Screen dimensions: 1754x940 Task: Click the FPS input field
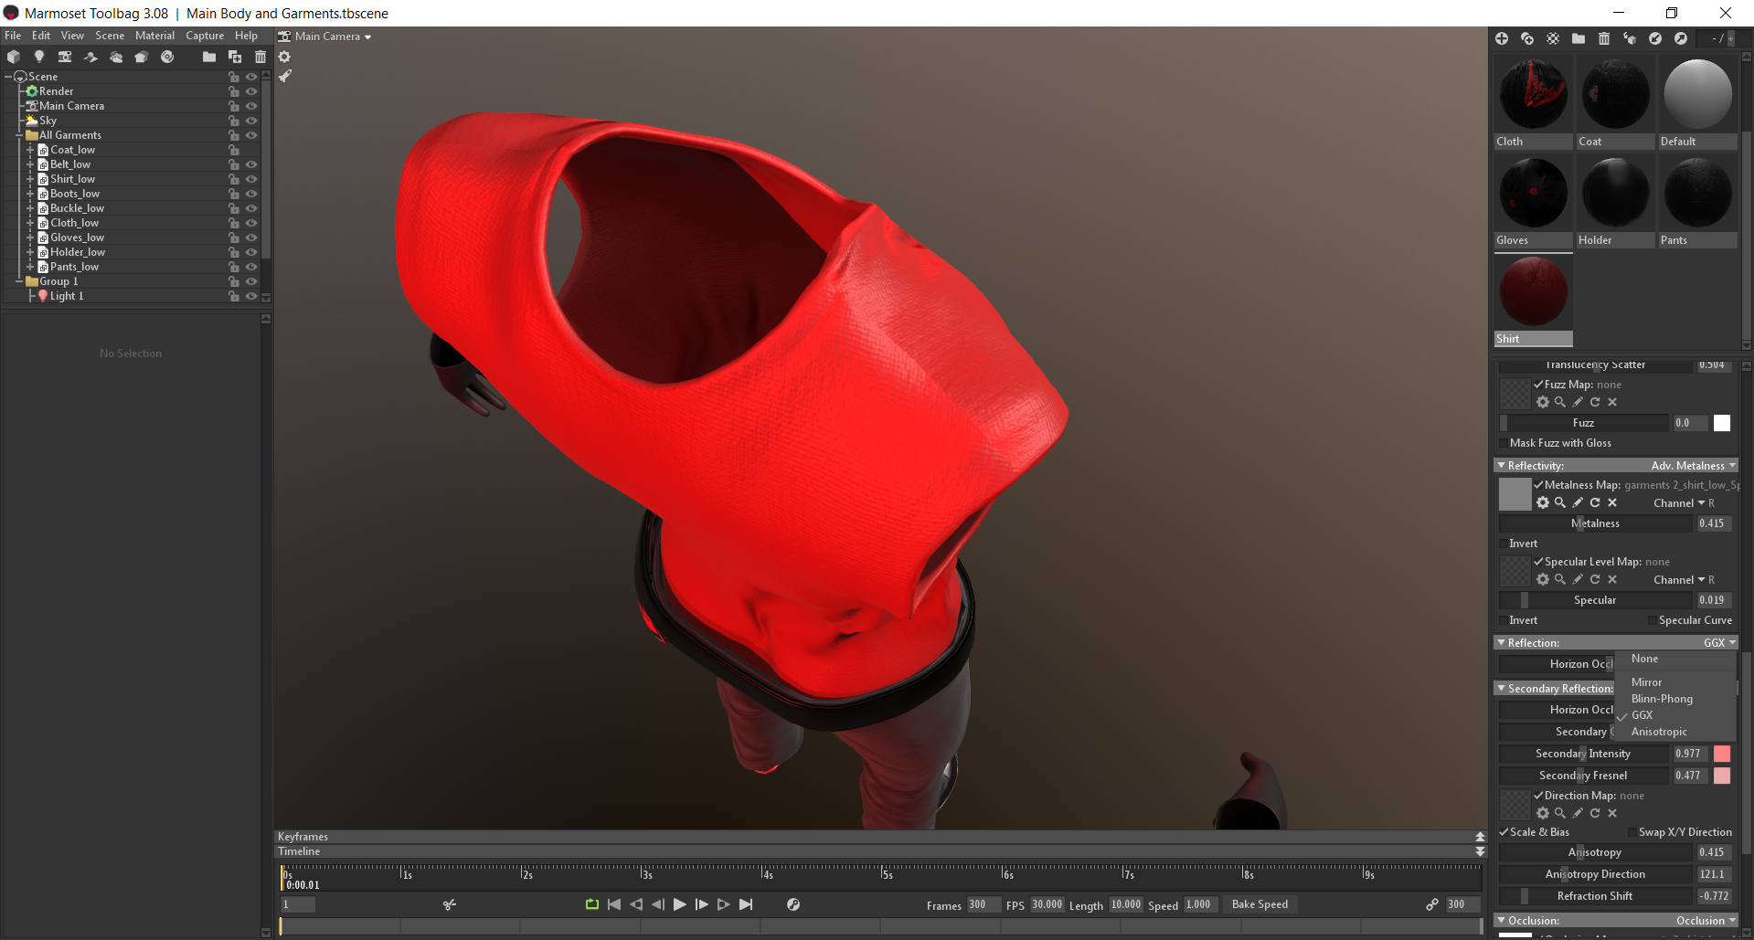click(x=1047, y=904)
